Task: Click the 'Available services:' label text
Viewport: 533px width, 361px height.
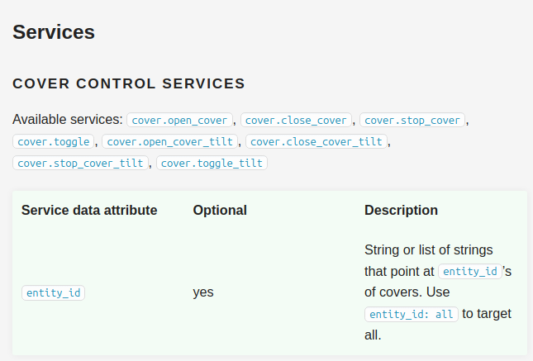Action: (x=68, y=120)
